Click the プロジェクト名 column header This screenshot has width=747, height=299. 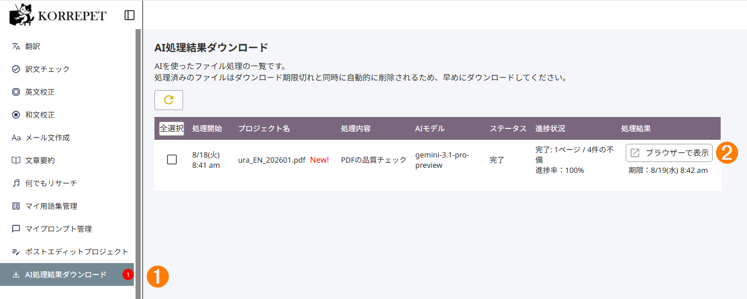coord(264,128)
